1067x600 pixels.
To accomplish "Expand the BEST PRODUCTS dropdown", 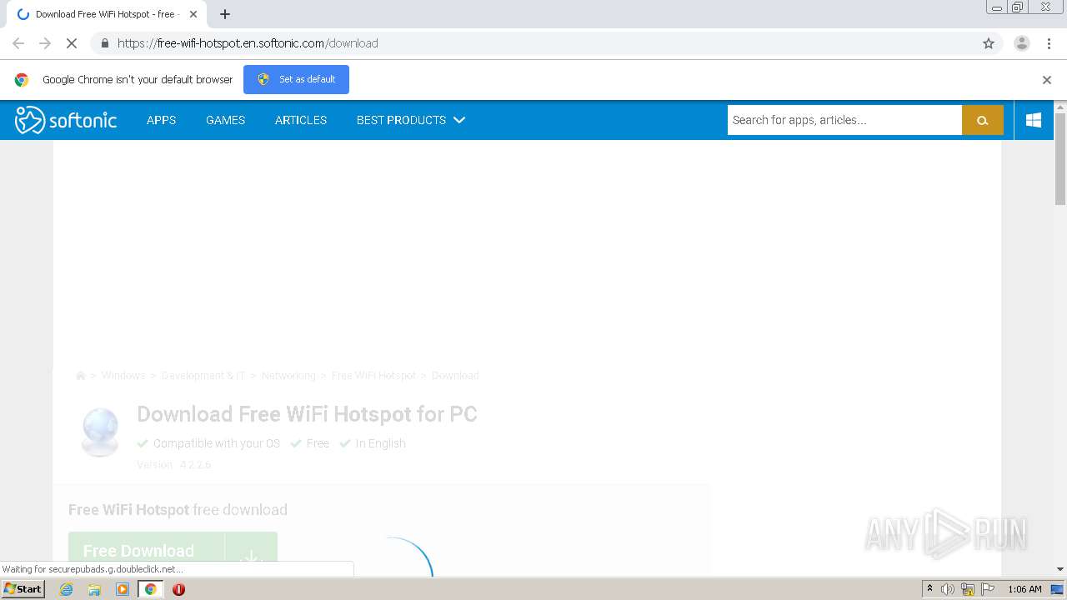I will pos(411,120).
